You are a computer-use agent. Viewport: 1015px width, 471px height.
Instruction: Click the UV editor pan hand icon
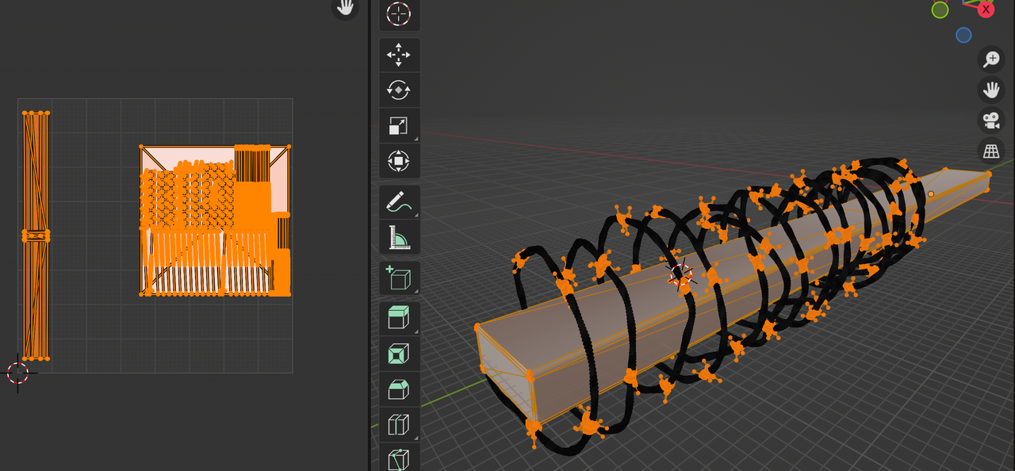pos(345,8)
